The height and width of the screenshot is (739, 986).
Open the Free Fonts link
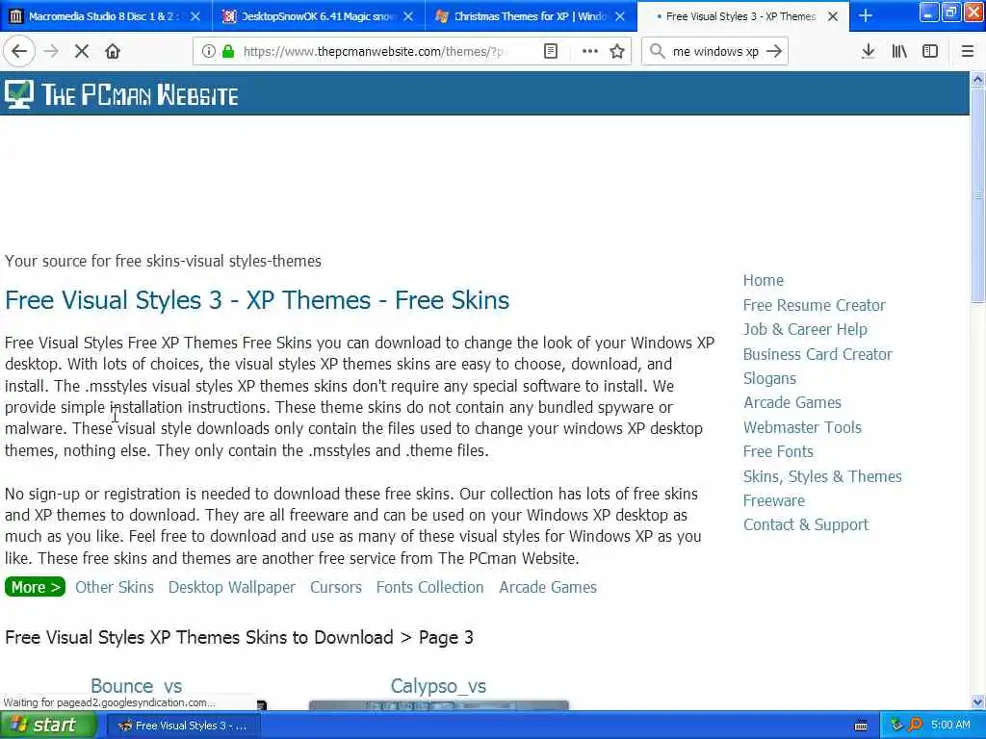(x=777, y=451)
